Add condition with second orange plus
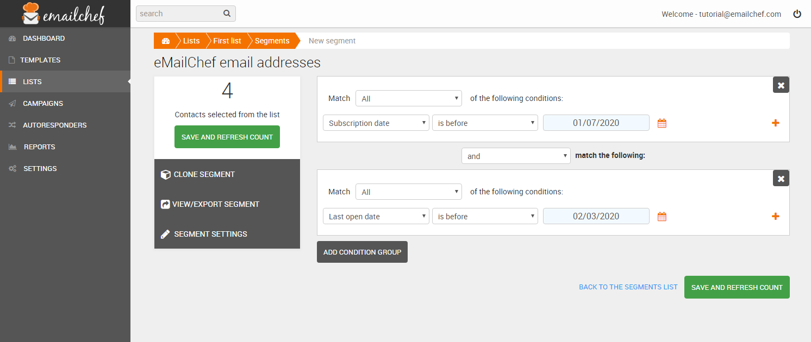This screenshot has height=342, width=811. 776,217
